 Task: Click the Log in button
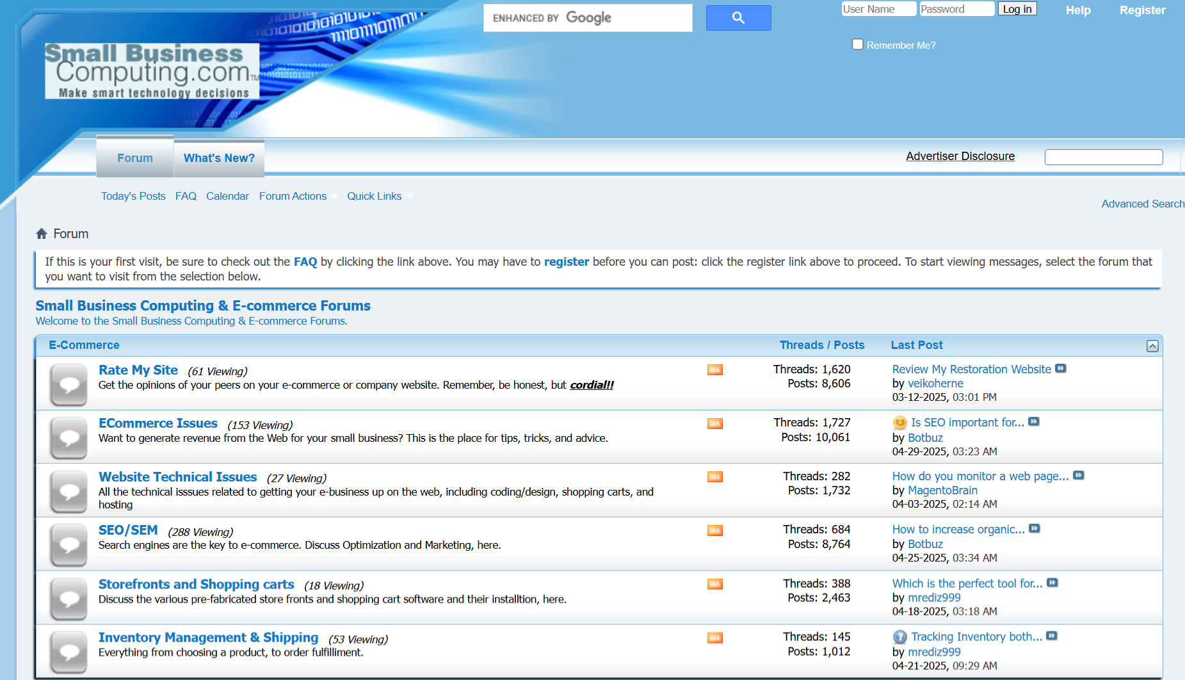point(1017,9)
